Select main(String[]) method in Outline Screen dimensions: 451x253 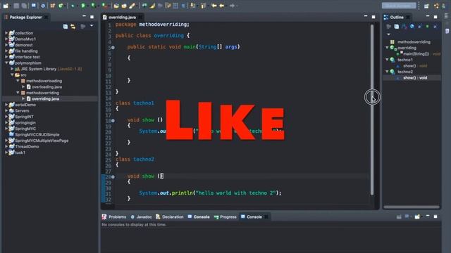coord(416,53)
